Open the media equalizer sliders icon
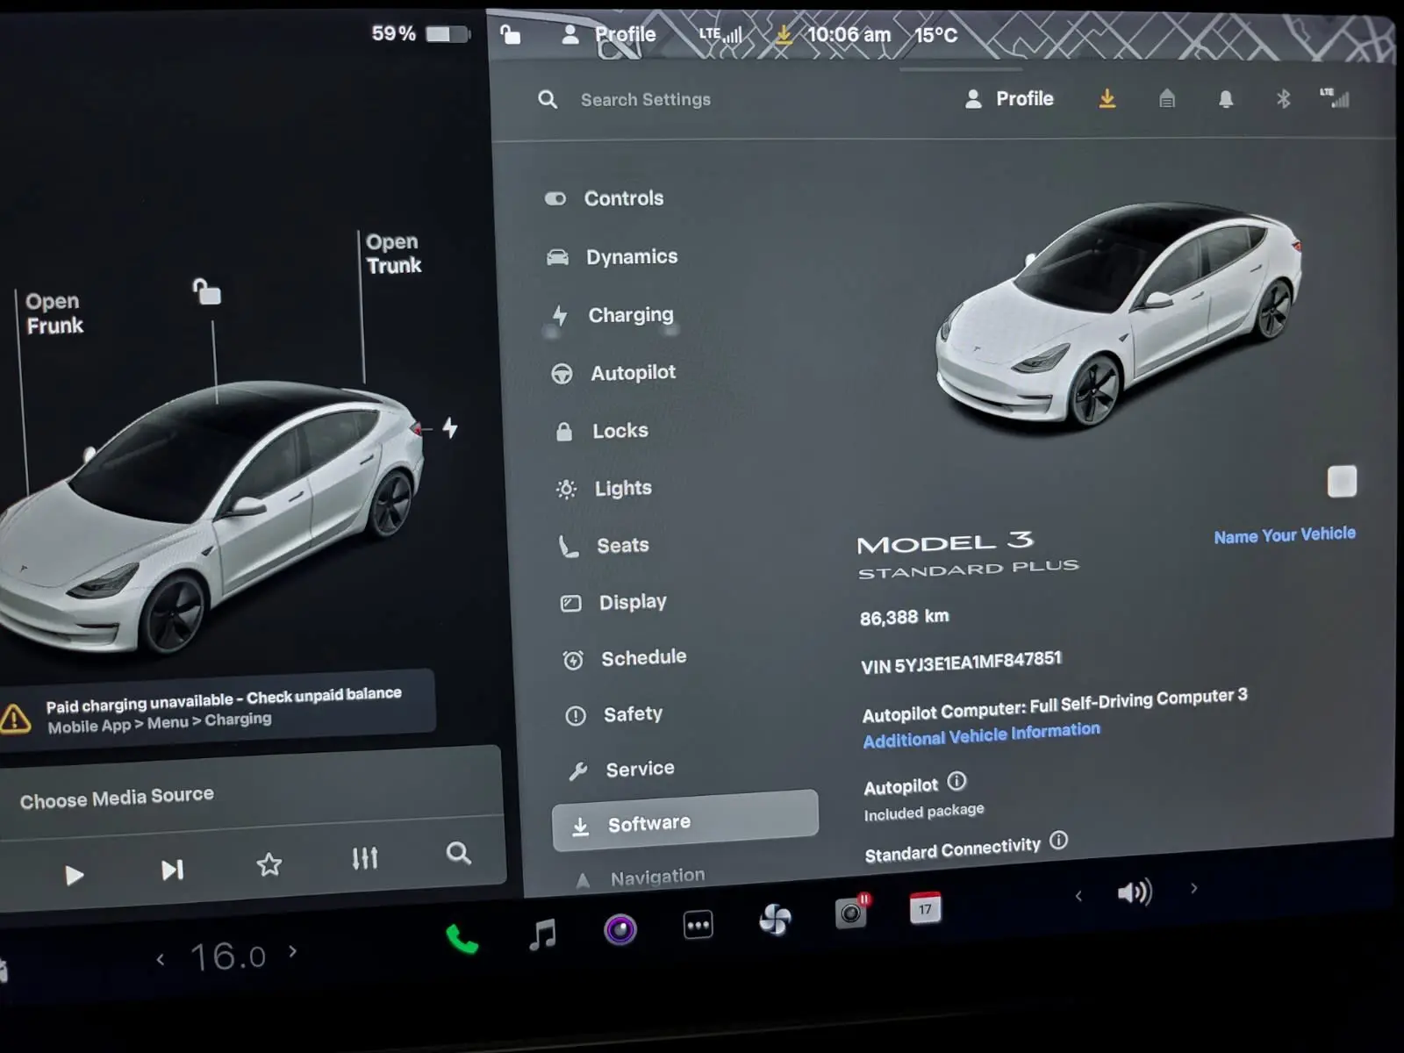Viewport: 1404px width, 1053px height. [364, 858]
